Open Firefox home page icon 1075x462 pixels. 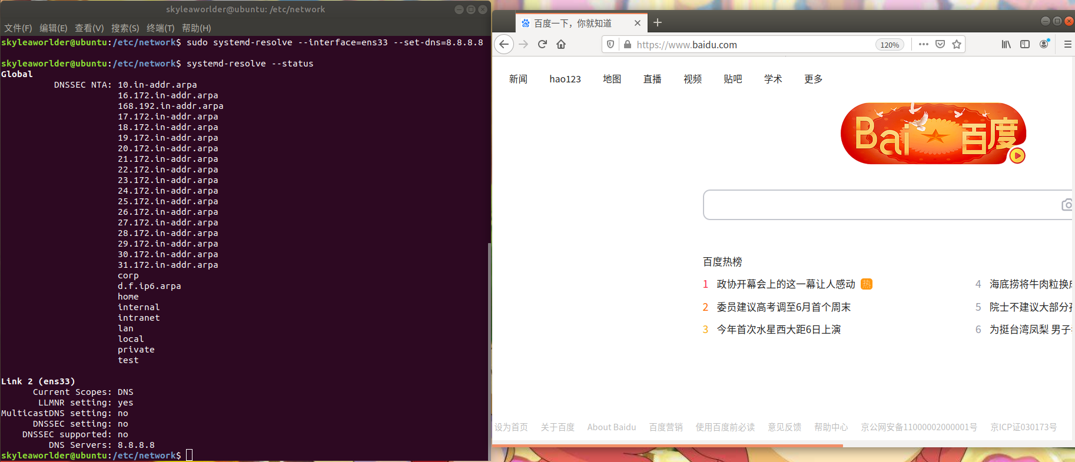click(x=561, y=44)
